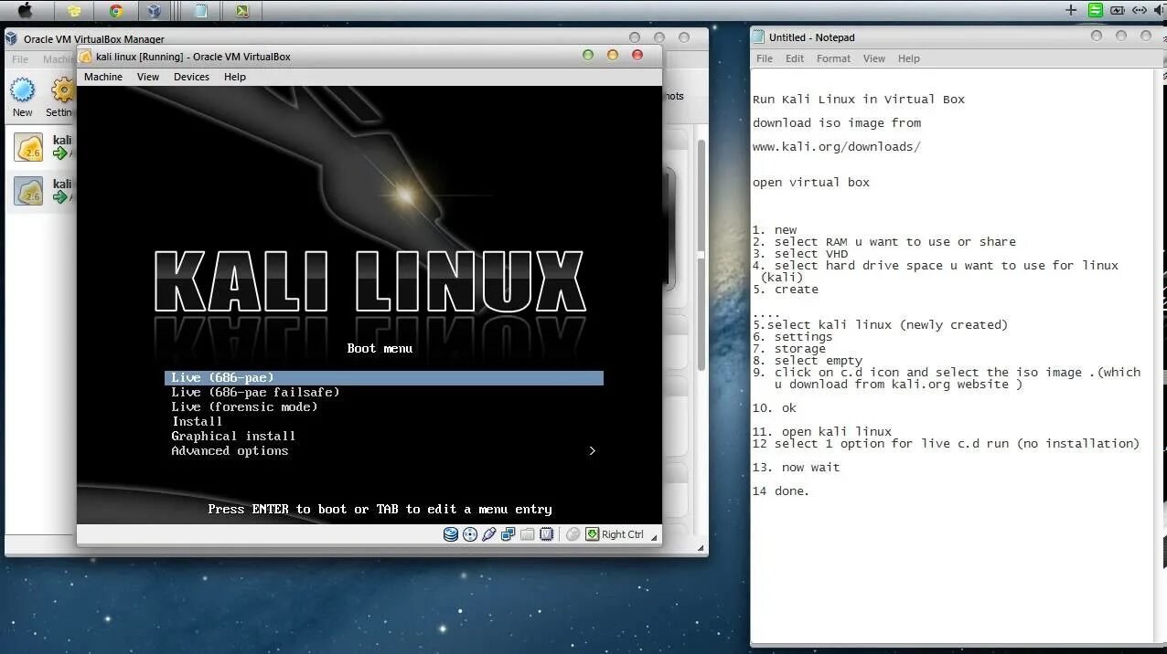
Task: Click the '3. select VHD' line in Notepad
Action: [x=800, y=254]
